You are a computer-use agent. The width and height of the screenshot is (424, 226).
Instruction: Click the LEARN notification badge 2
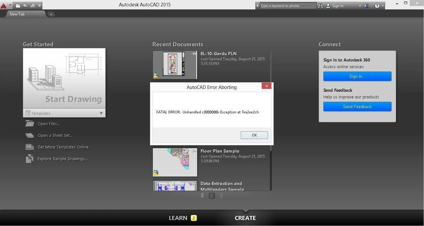coord(194,218)
